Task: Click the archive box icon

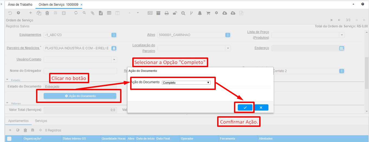Action: pyautogui.click(x=158, y=13)
